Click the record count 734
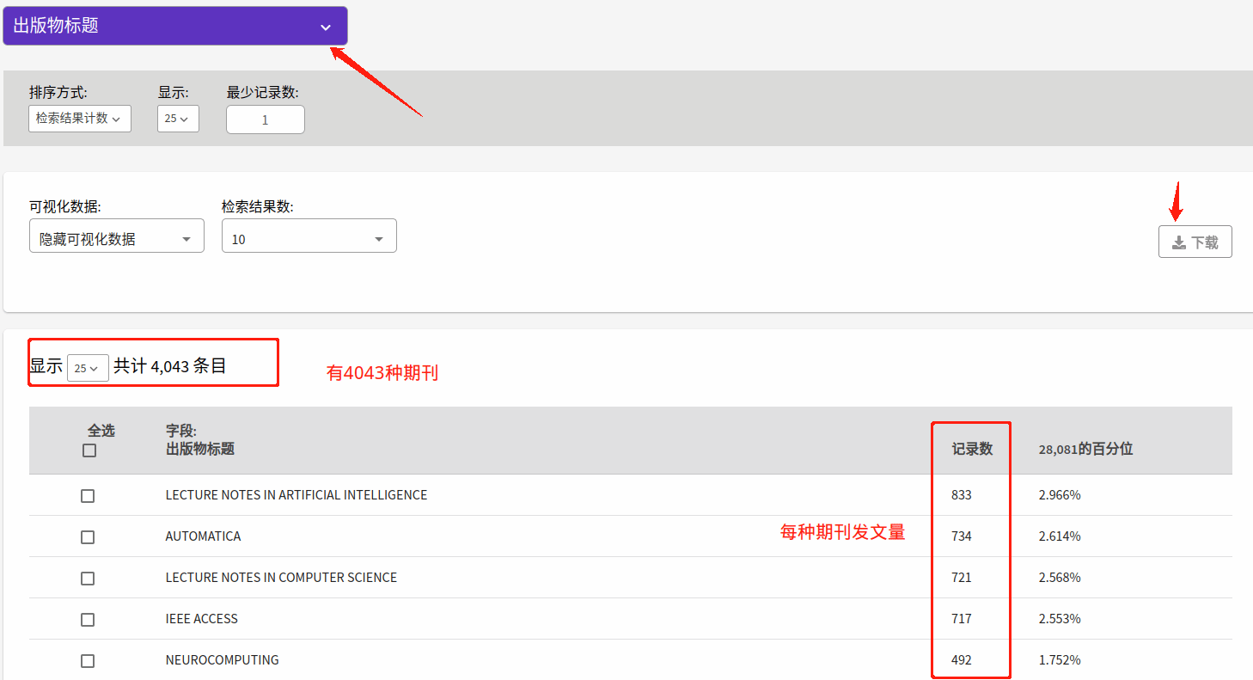The width and height of the screenshot is (1253, 680). tap(962, 536)
